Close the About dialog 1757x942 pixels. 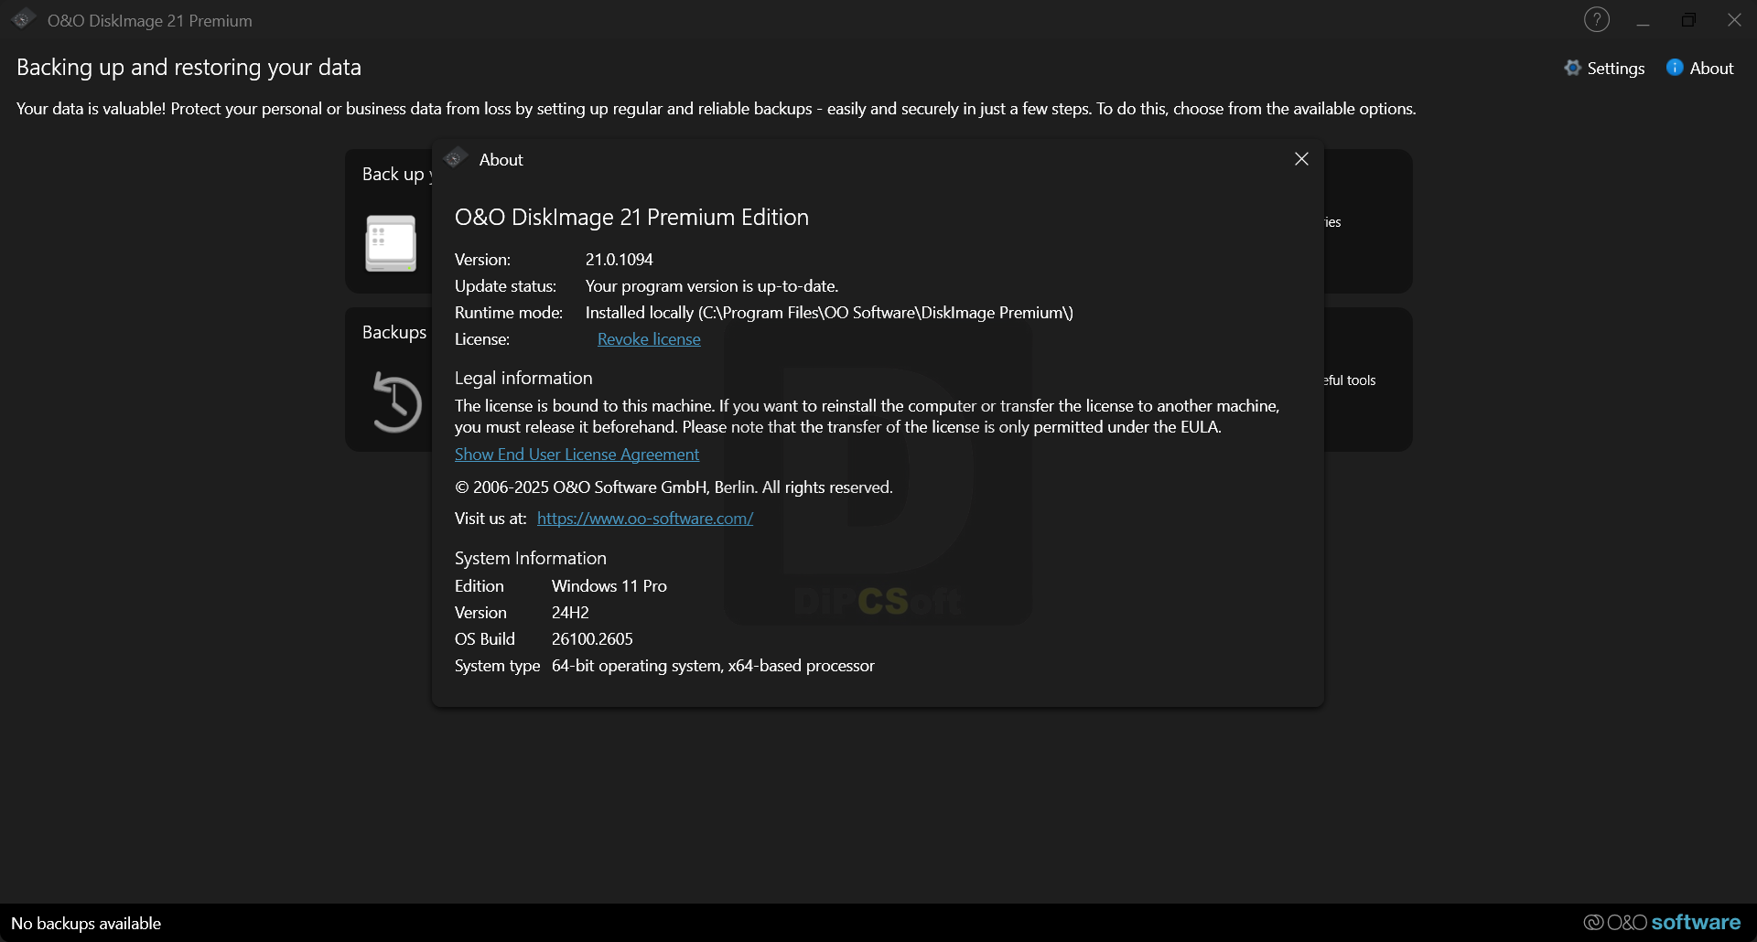[x=1301, y=159]
